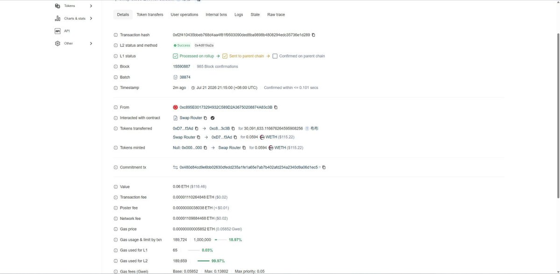Click red identicon avatar of From address
Screen dimensions: 560x274
[175, 107]
